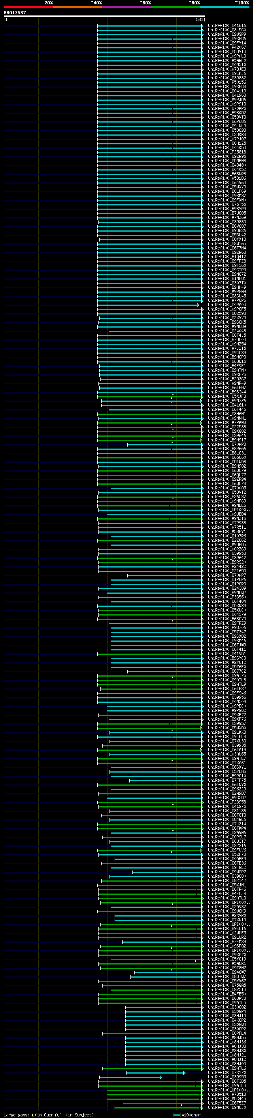
Task: Click the UniRef100_Q4KQP2 label
Action: tap(227, 1020)
